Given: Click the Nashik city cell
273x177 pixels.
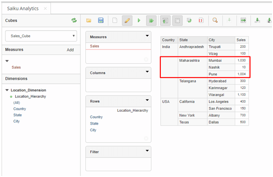Looking at the screenshot, I should [221, 67].
